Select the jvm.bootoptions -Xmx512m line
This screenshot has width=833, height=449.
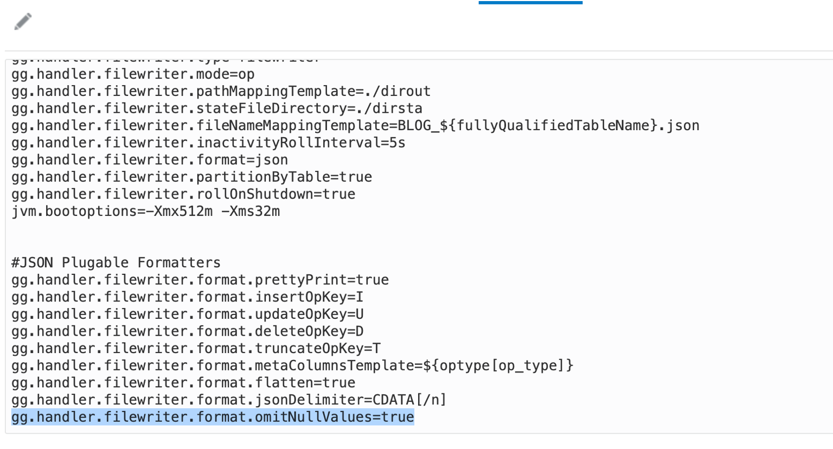[x=145, y=211]
